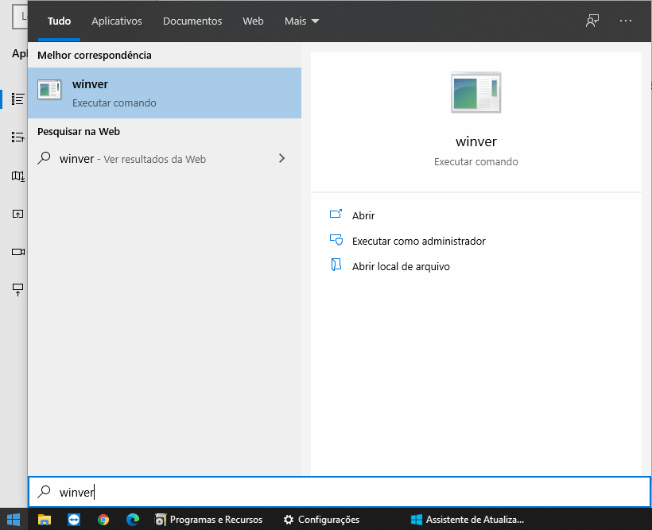Expand the Mais dropdown menu
Screen dimensions: 652x530
coord(301,21)
